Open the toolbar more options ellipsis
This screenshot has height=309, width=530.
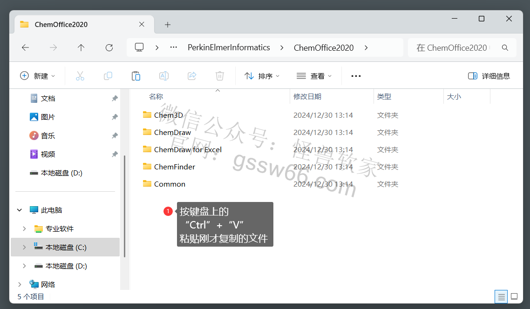[356, 76]
